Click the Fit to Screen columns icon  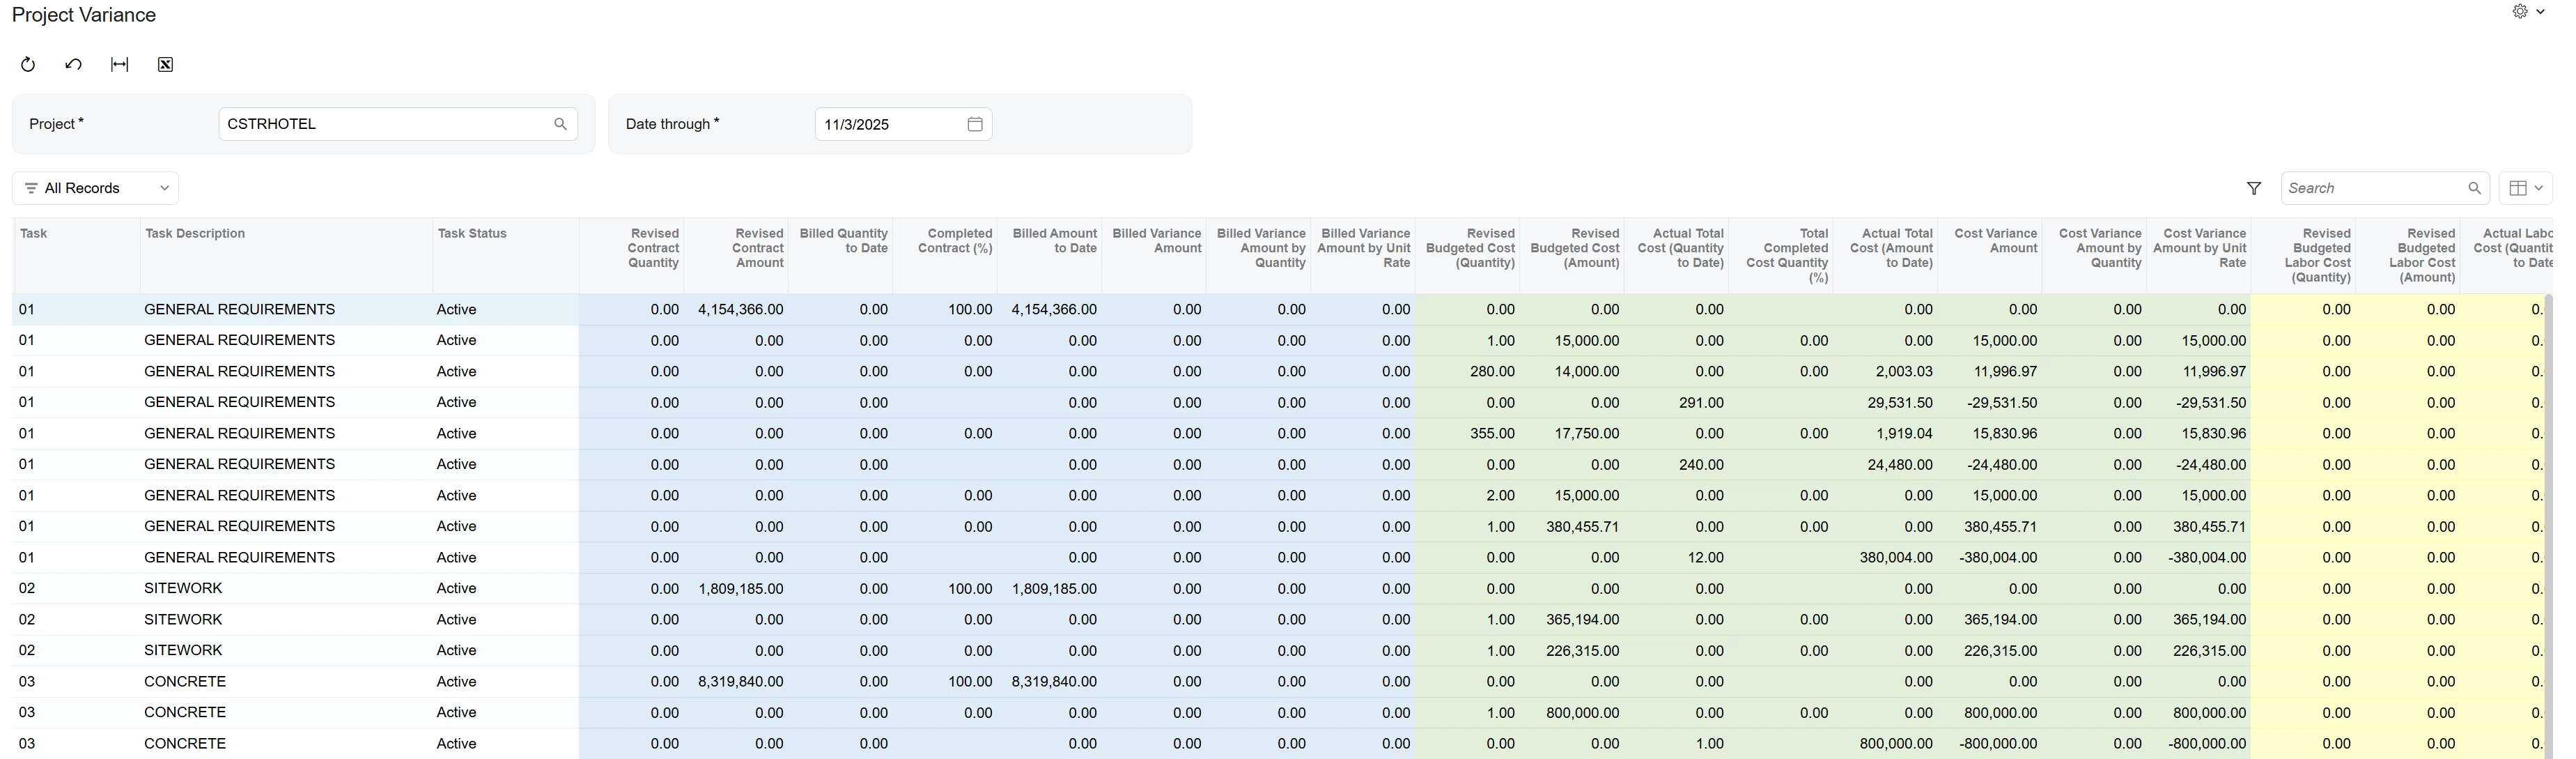click(119, 65)
